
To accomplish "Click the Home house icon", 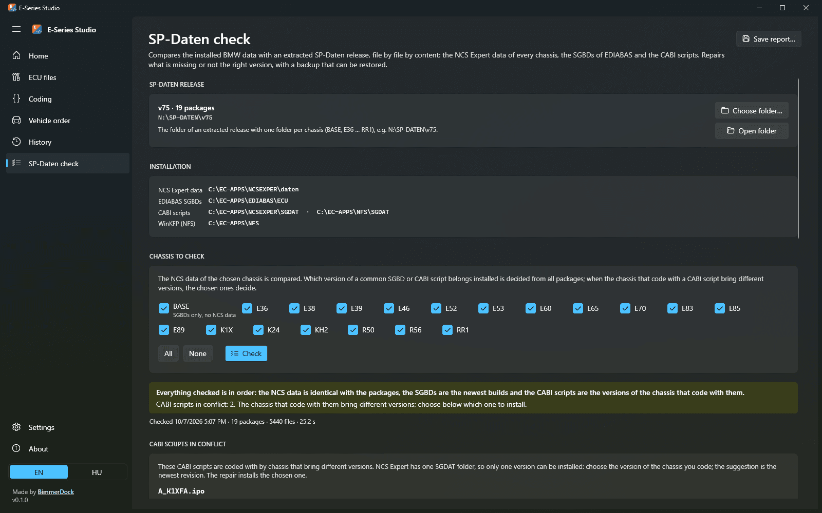I will click(16, 55).
